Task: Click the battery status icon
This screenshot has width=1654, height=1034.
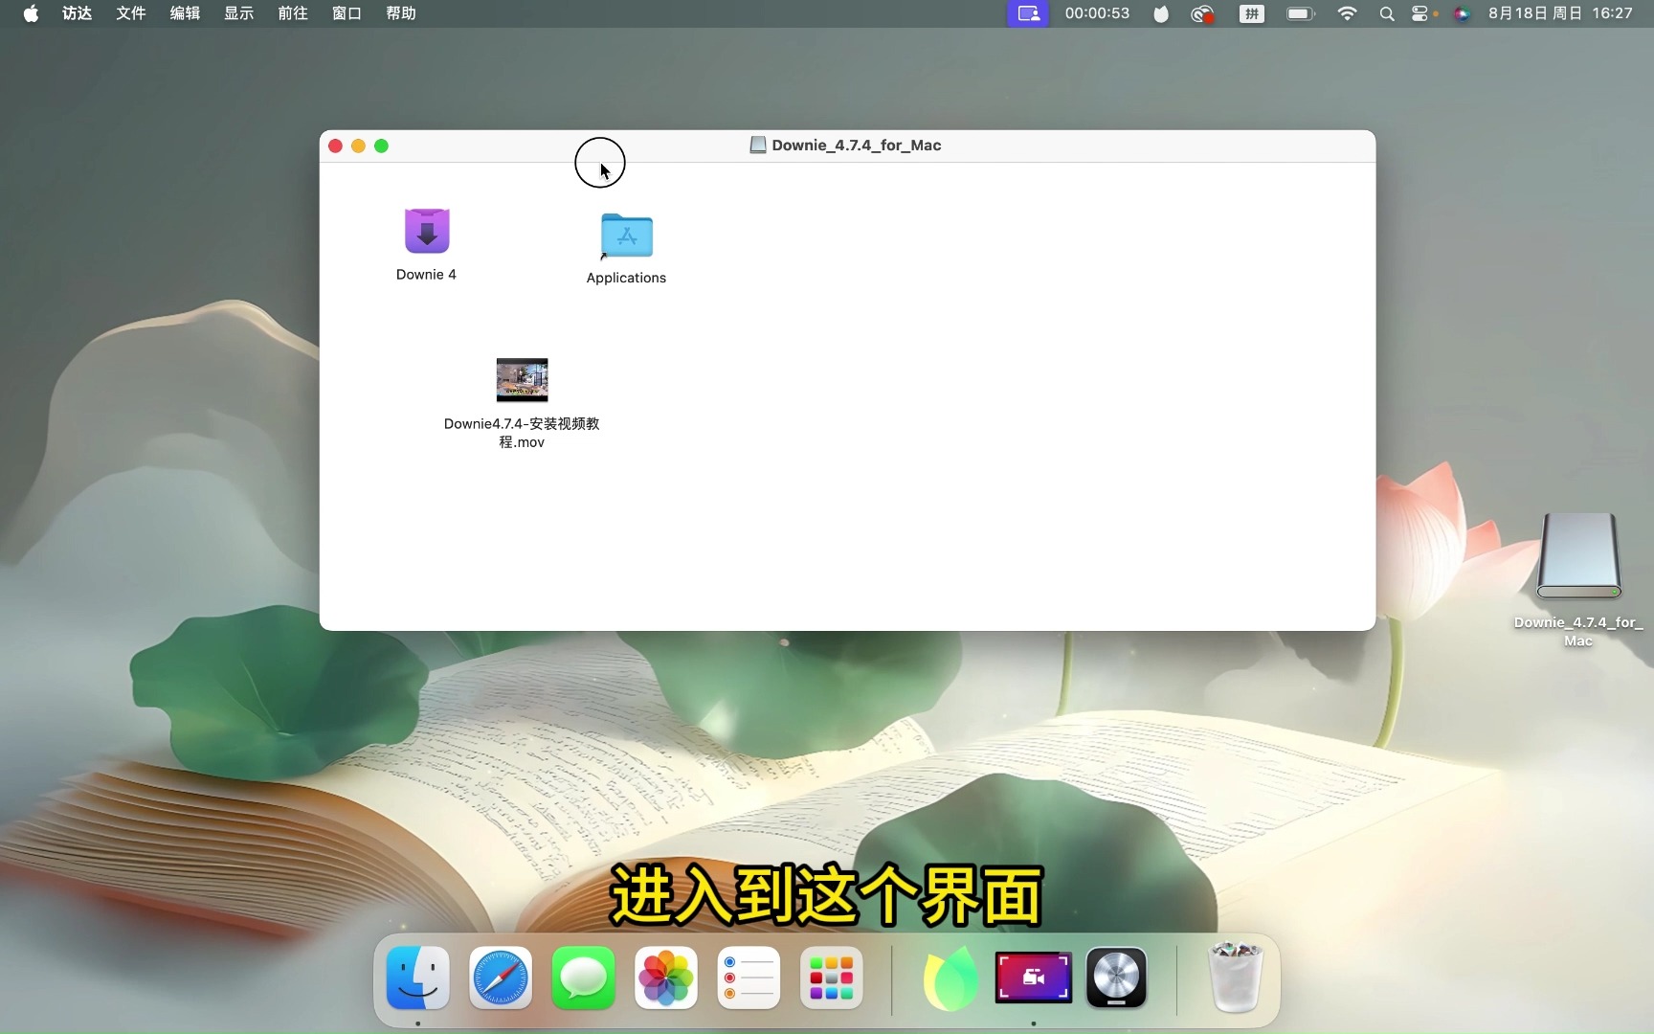Action: [1301, 13]
